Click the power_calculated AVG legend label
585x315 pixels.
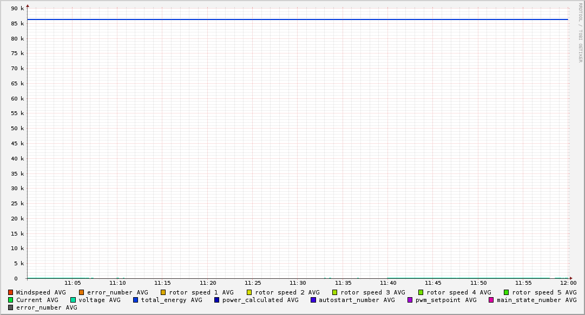click(x=260, y=300)
